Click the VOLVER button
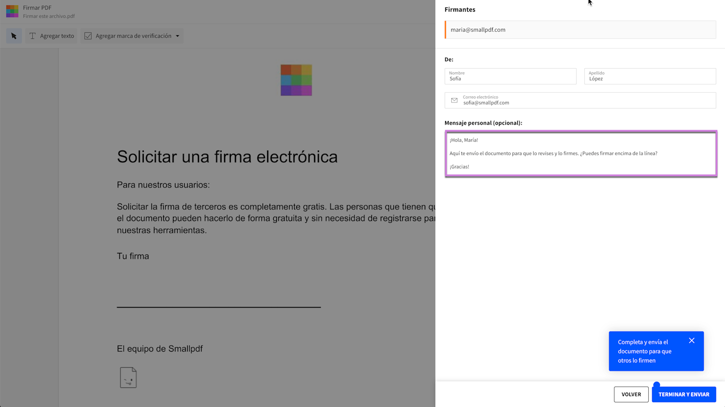Image resolution: width=725 pixels, height=407 pixels. pos(631,394)
